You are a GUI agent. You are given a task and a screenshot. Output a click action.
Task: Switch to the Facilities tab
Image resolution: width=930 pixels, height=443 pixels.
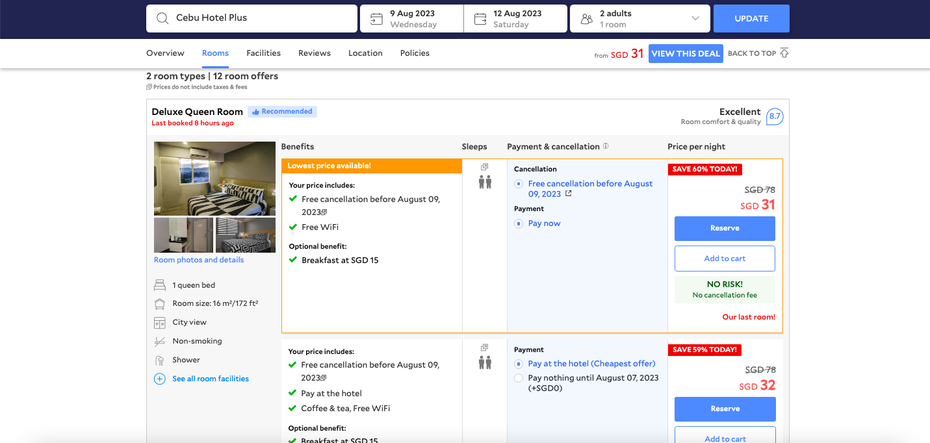click(263, 53)
